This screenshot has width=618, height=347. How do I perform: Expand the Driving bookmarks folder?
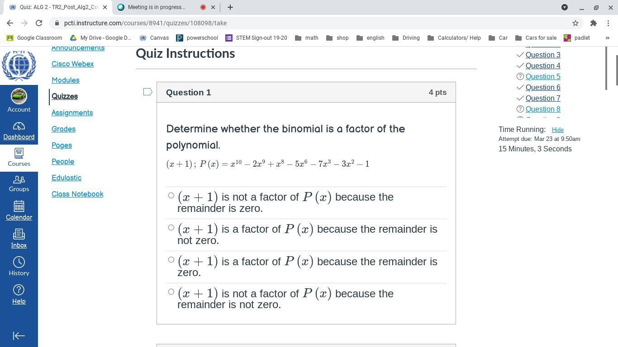coord(406,38)
